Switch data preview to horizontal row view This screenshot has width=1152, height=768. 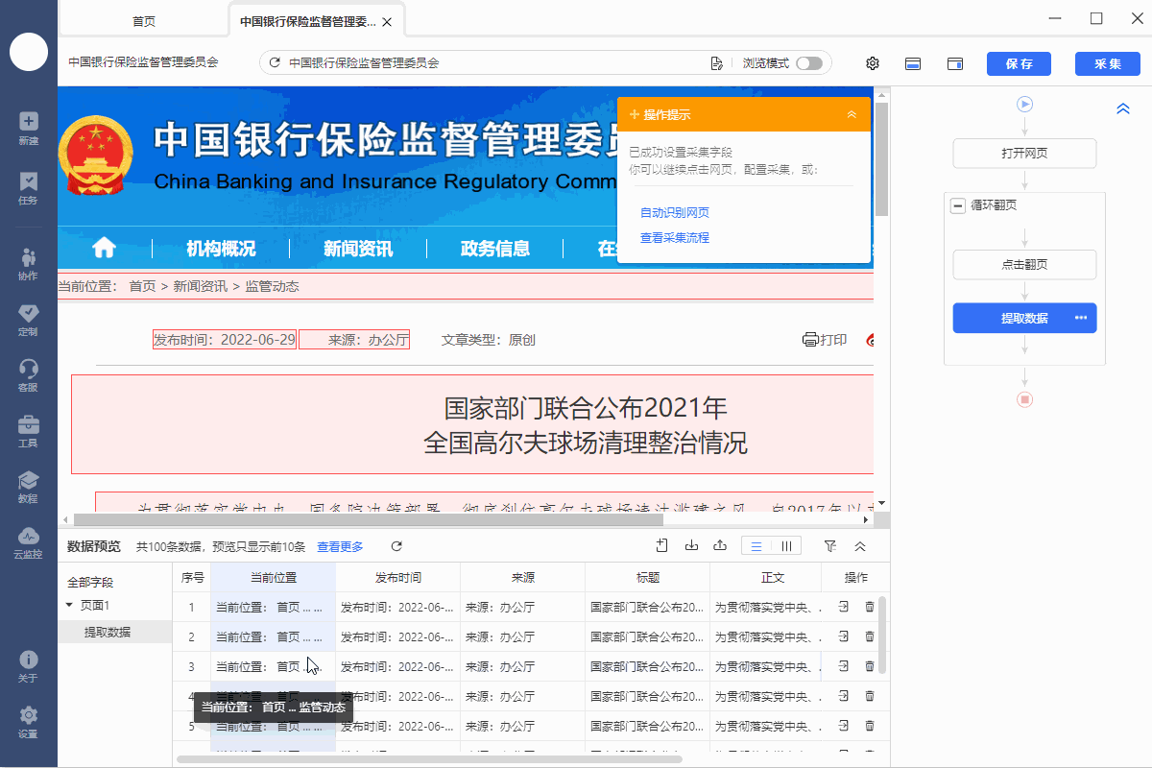coord(756,546)
